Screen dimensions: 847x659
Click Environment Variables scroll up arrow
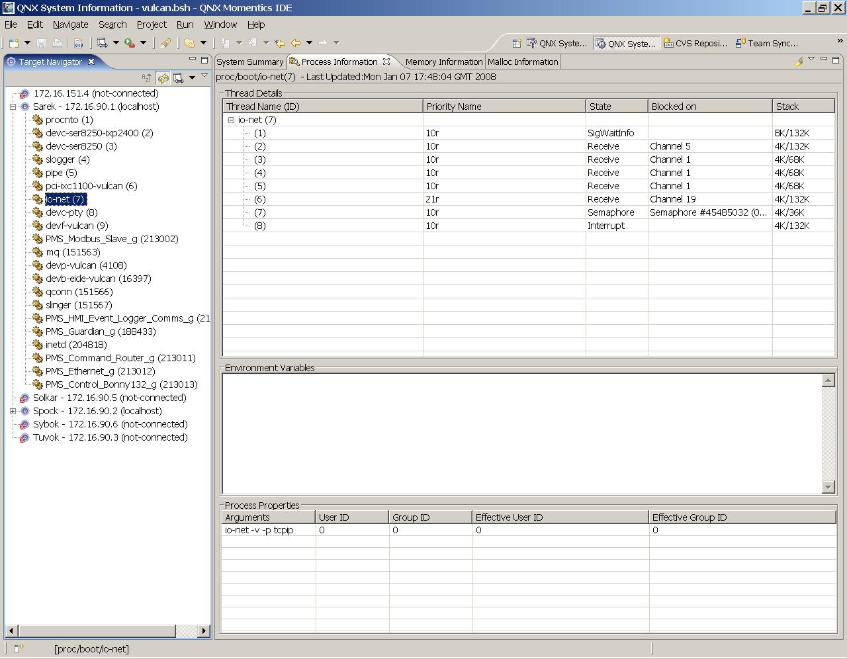click(x=828, y=380)
